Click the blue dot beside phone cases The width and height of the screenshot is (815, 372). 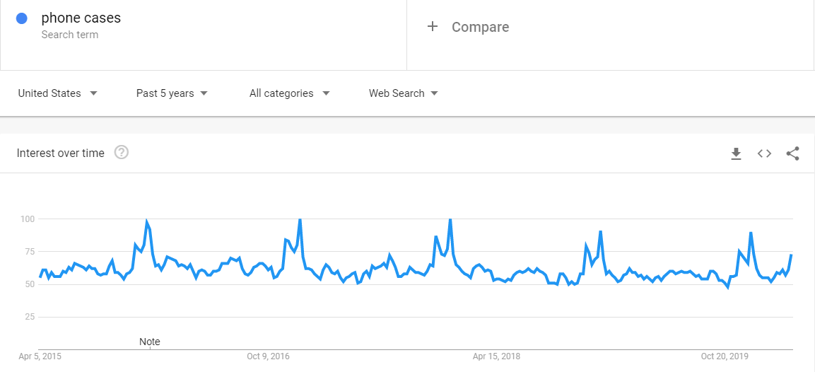[x=21, y=19]
